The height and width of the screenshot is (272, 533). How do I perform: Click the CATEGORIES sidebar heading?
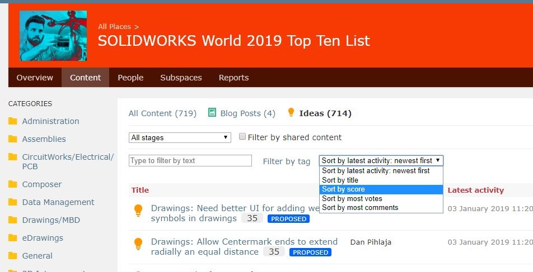tap(30, 103)
